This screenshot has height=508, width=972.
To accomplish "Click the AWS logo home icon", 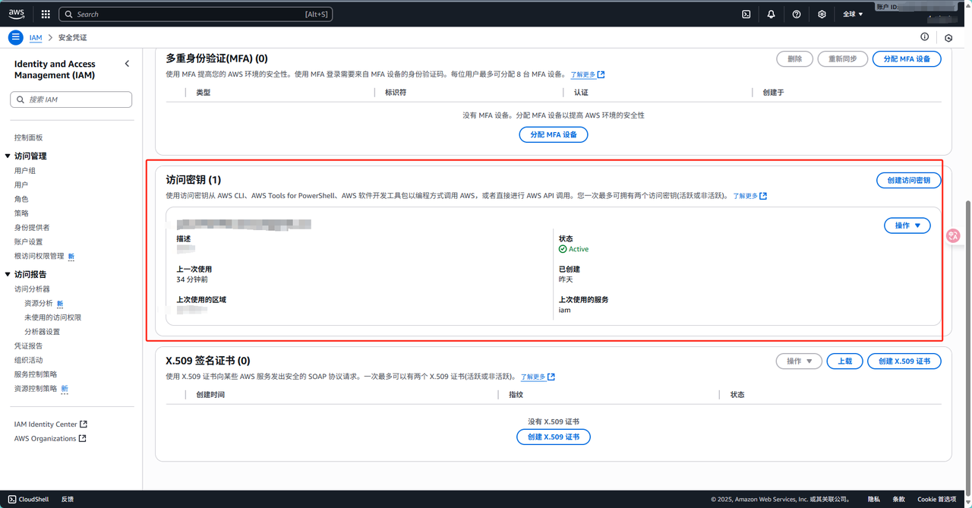I will (x=17, y=14).
